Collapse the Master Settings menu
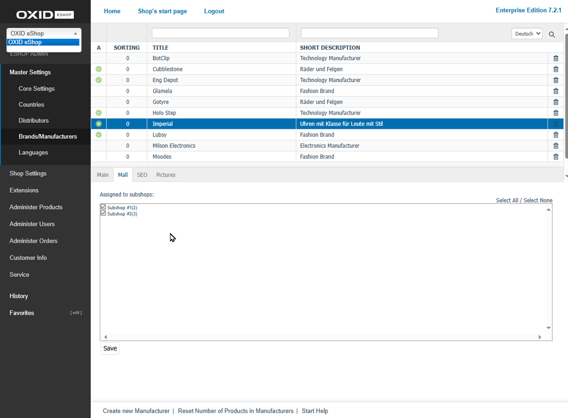The width and height of the screenshot is (568, 418). [30, 72]
